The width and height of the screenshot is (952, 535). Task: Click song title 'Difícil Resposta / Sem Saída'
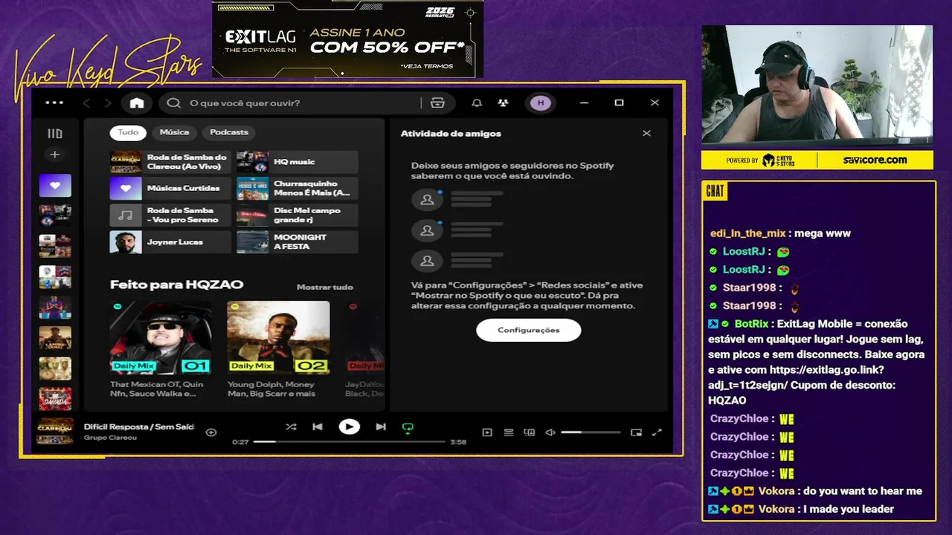point(139,427)
